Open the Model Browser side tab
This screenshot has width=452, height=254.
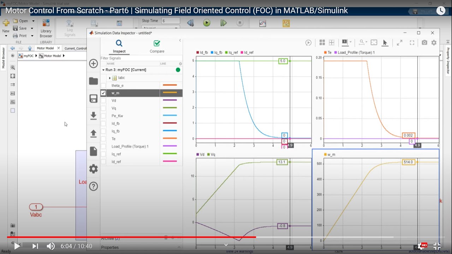pos(4,58)
